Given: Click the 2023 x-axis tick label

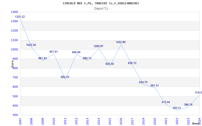Looking at the screenshot, I should pyautogui.click(x=188, y=121).
